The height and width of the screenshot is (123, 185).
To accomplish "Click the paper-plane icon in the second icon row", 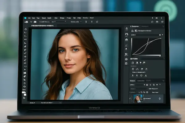I will click(x=146, y=69).
